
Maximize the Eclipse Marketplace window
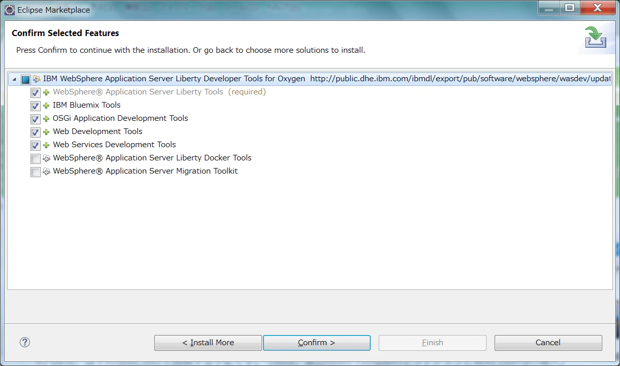click(x=570, y=8)
